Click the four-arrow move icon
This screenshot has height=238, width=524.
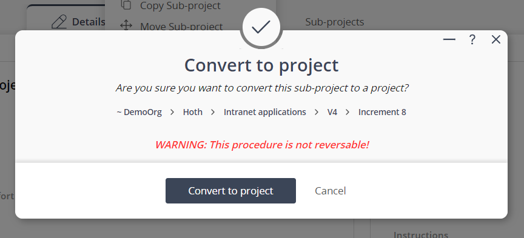[126, 25]
